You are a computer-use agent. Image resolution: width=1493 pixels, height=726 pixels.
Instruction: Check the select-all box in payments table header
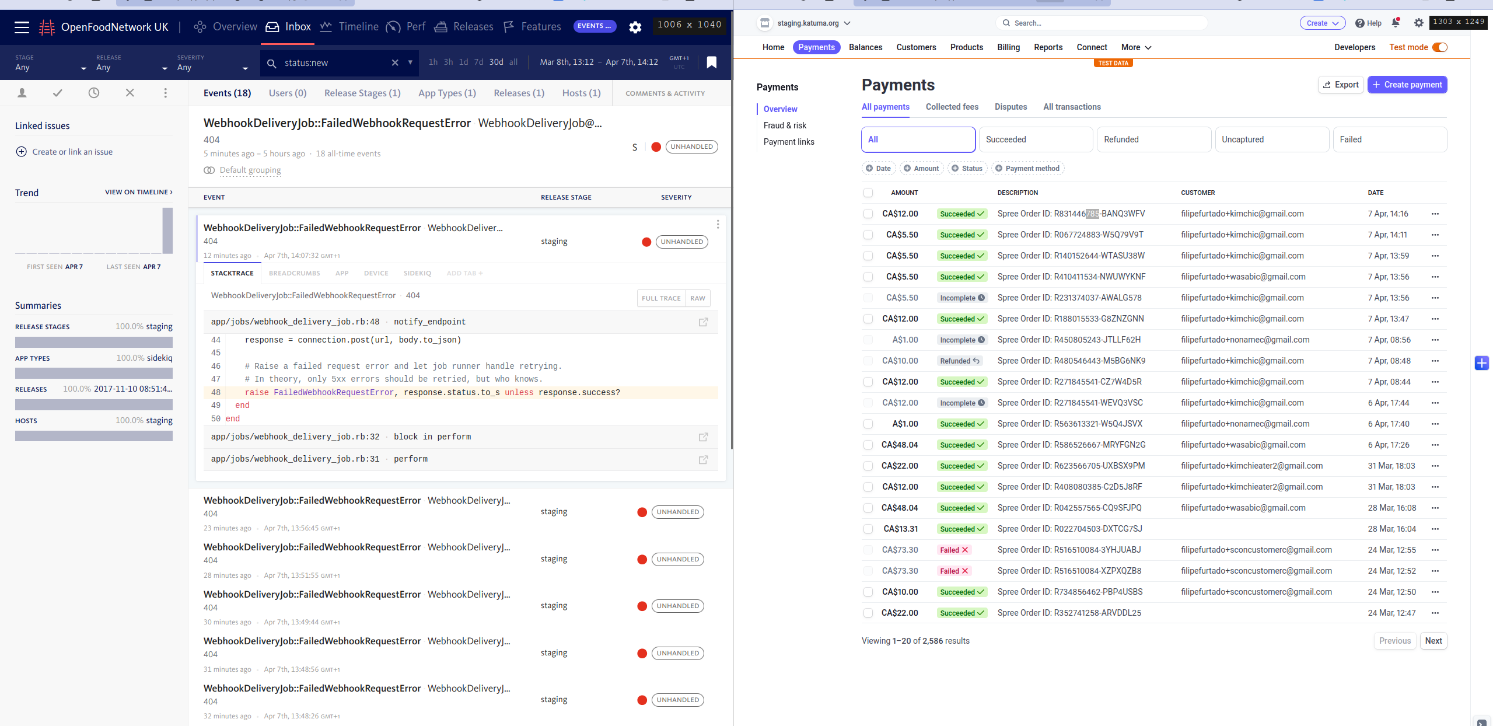pos(869,193)
